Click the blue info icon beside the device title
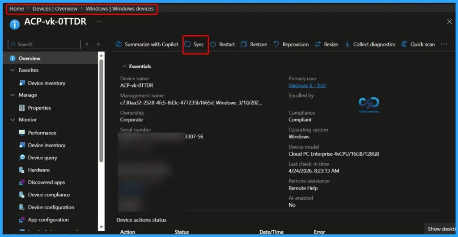The height and width of the screenshot is (237, 458). point(15,24)
